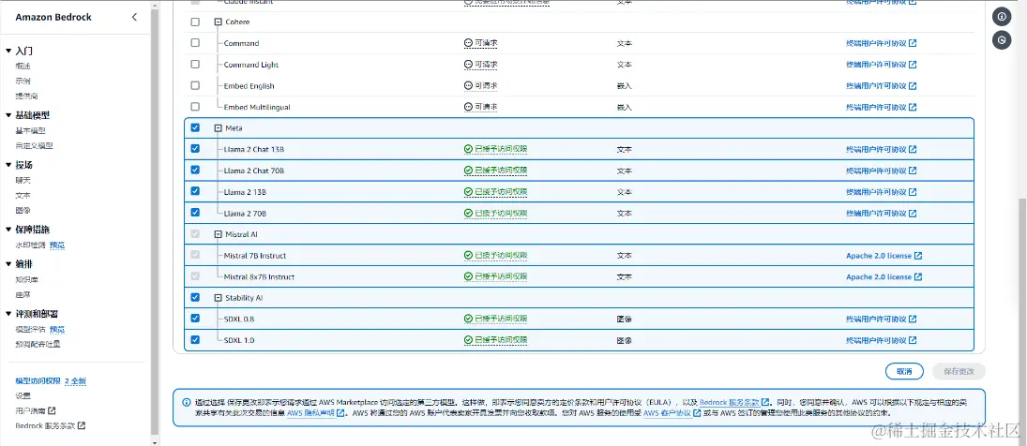Click the sidebar vertical scrollbar
The height and width of the screenshot is (446, 1027).
pyautogui.click(x=155, y=222)
